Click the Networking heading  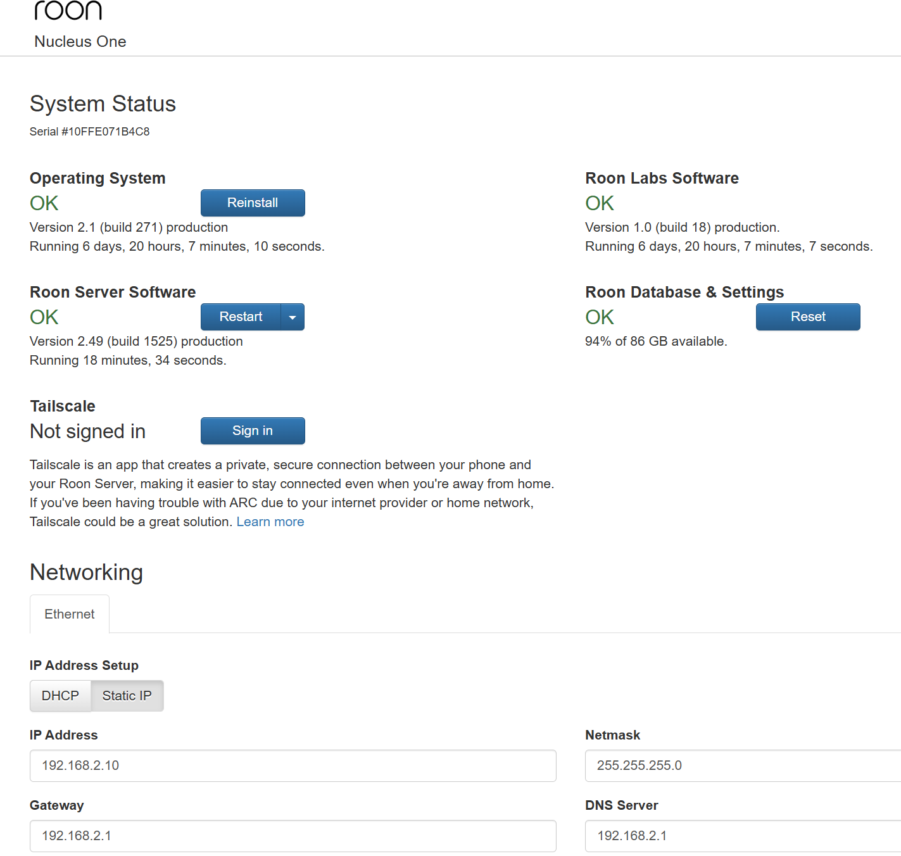(x=87, y=572)
